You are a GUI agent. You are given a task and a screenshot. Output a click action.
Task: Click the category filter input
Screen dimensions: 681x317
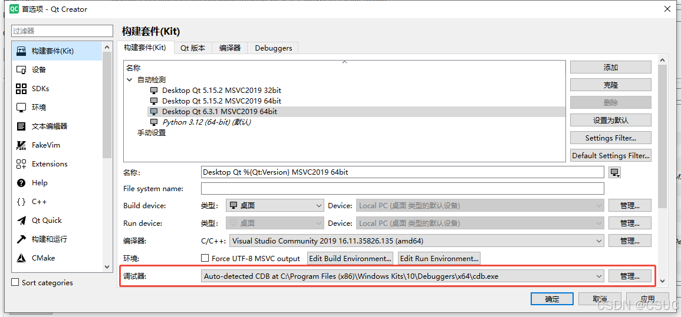click(x=62, y=31)
